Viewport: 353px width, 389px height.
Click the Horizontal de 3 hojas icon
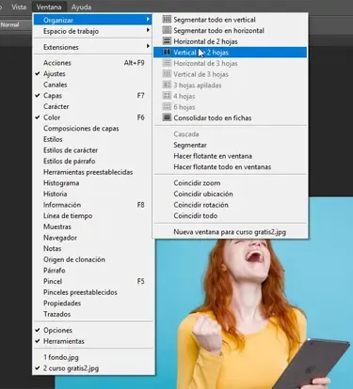pos(167,63)
